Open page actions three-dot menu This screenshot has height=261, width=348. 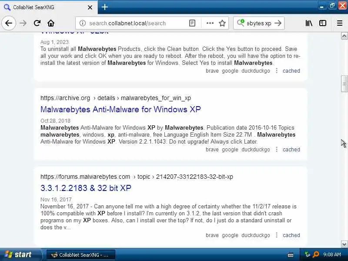click(x=210, y=23)
